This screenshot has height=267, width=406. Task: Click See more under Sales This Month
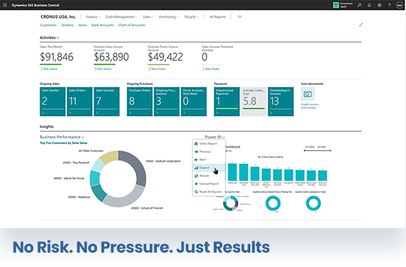49,69
